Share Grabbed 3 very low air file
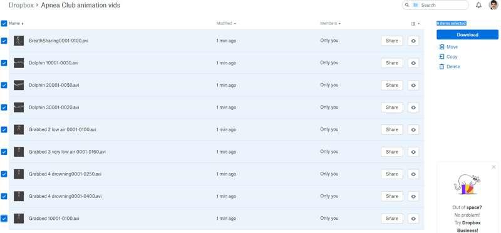Image resolution: width=501 pixels, height=233 pixels. [x=392, y=152]
